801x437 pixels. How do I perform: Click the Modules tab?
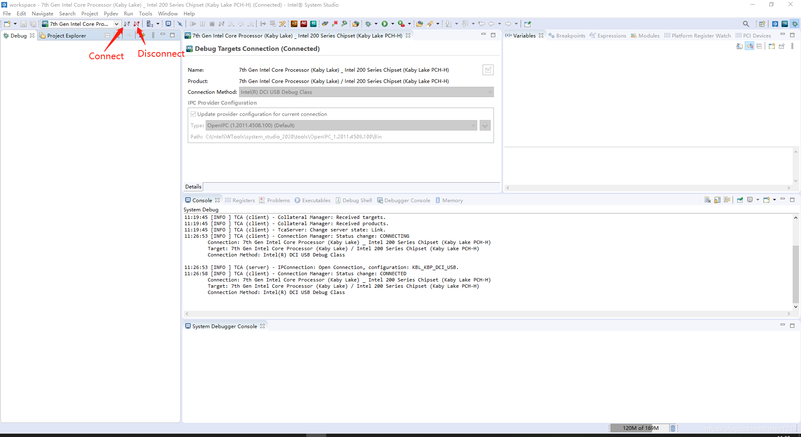[645, 35]
